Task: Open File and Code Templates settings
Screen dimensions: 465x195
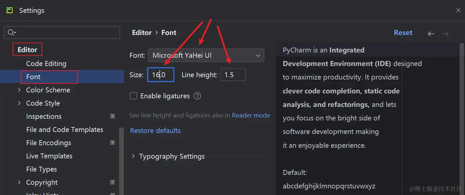Action: click(x=65, y=130)
